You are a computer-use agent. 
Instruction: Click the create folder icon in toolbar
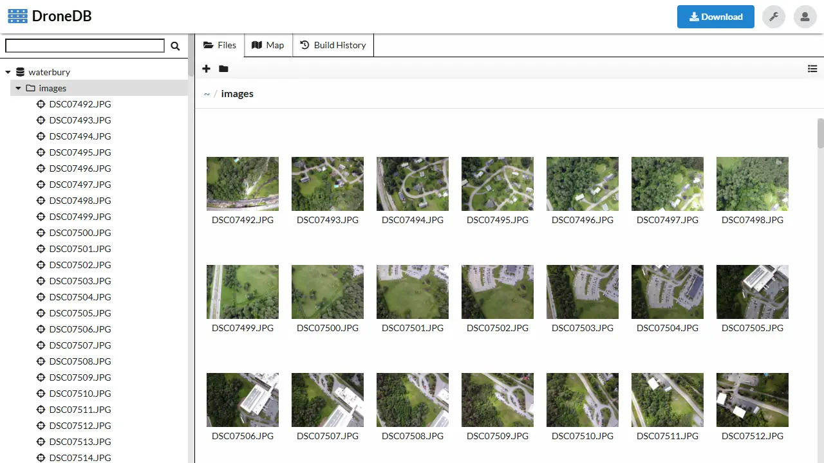tap(223, 69)
